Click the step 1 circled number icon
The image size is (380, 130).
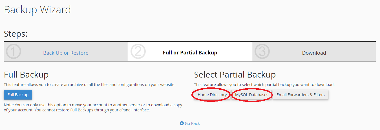click(x=13, y=51)
